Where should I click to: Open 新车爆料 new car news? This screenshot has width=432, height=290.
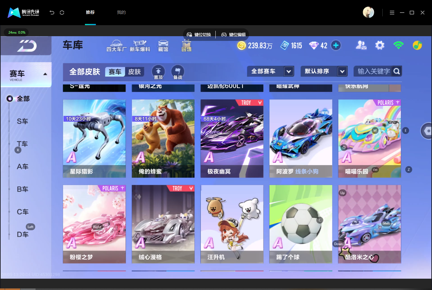click(x=140, y=46)
